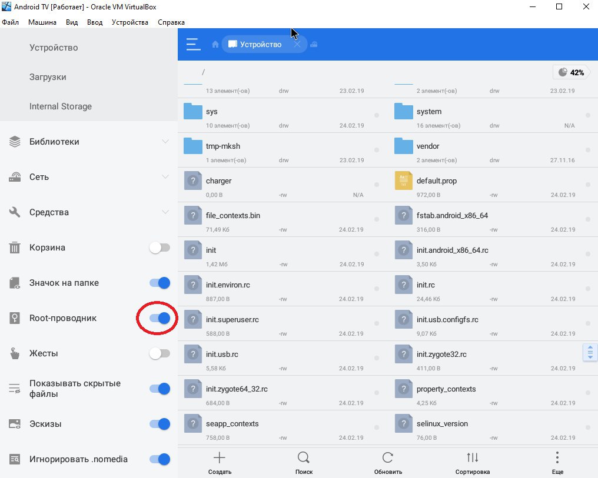Open the Устройства menu

click(x=129, y=22)
